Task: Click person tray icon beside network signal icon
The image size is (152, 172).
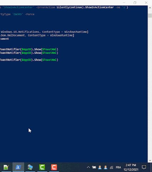Action: pyautogui.click(x=105, y=167)
